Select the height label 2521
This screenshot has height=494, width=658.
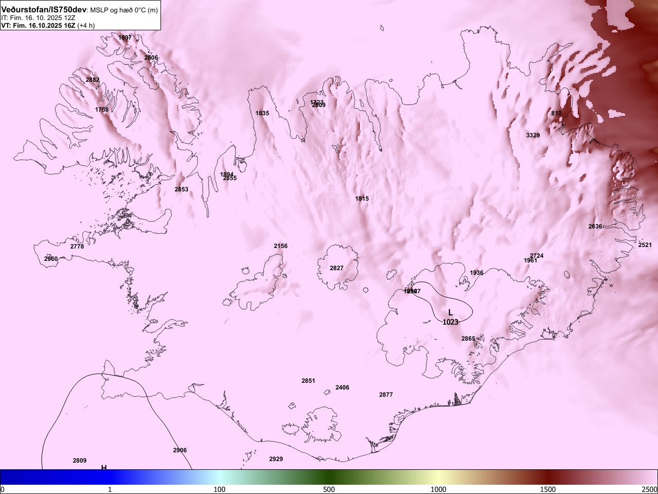[x=645, y=245]
